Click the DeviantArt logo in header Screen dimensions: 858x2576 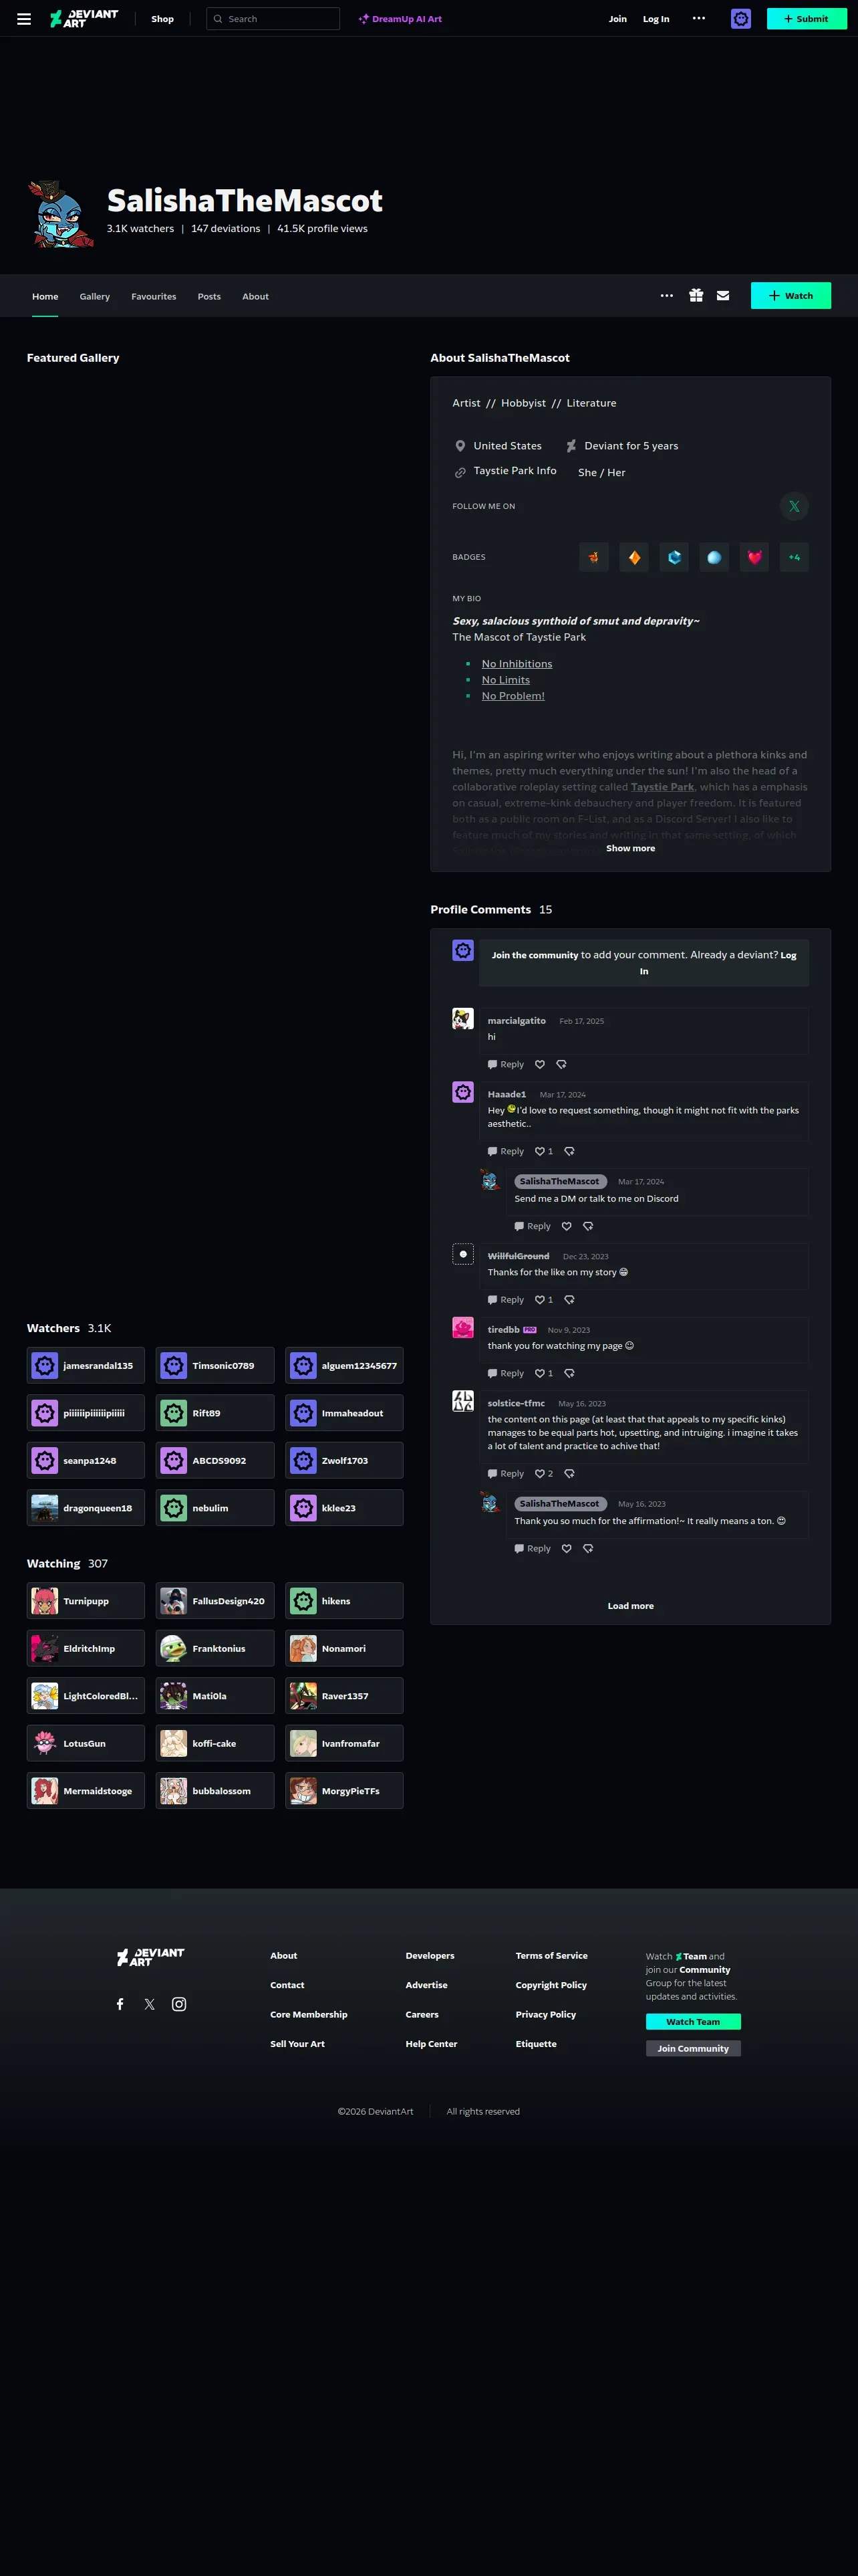(x=84, y=19)
